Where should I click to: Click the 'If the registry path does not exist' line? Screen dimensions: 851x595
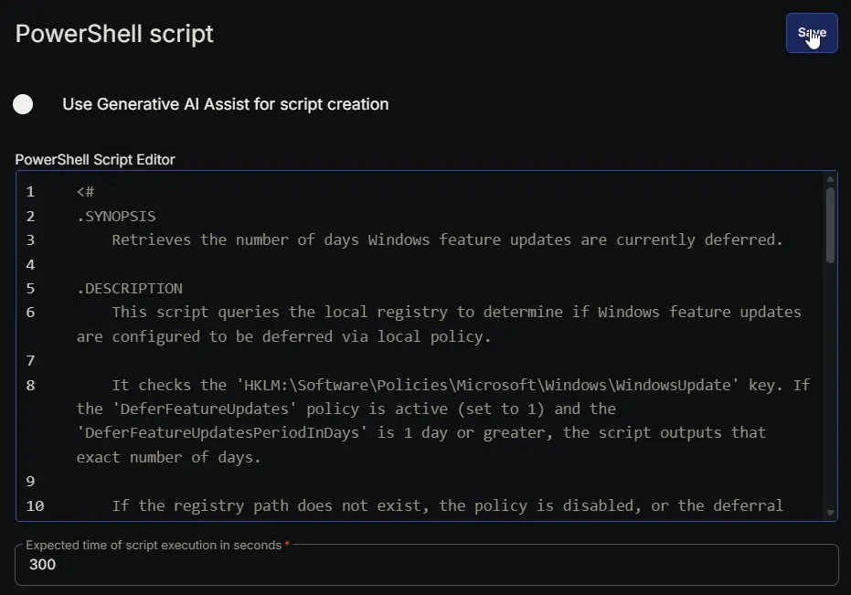coord(447,505)
